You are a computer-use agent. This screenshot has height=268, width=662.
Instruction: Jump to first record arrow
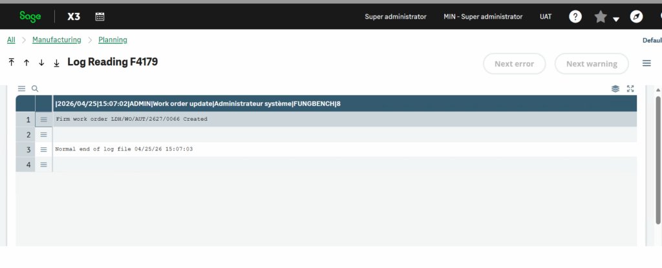(11, 63)
